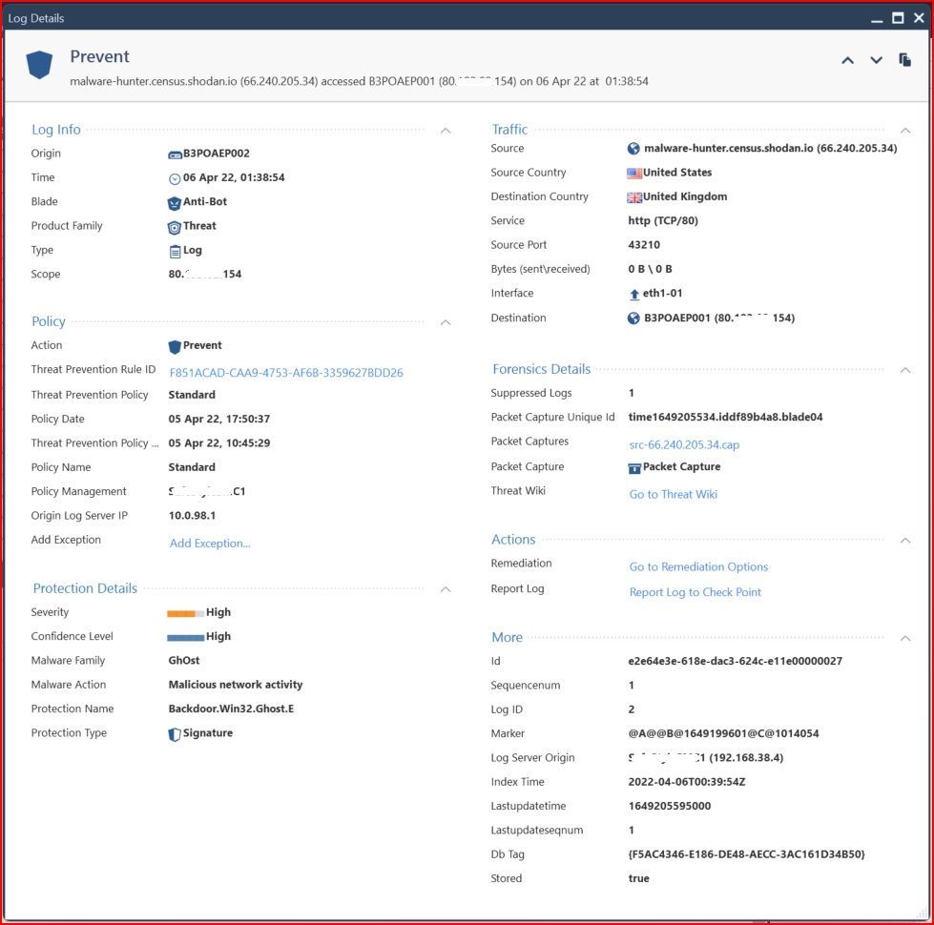The height and width of the screenshot is (925, 934).
Task: Click the United States flag icon
Action: [x=634, y=174]
